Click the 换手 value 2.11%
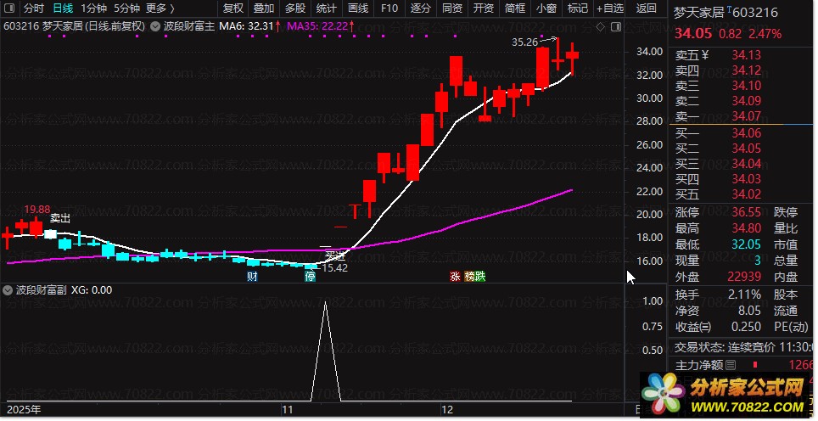Viewport: 818px width, 421px height. (x=744, y=295)
